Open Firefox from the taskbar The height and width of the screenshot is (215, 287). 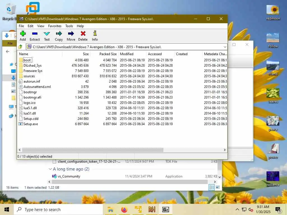pyautogui.click(x=124, y=209)
